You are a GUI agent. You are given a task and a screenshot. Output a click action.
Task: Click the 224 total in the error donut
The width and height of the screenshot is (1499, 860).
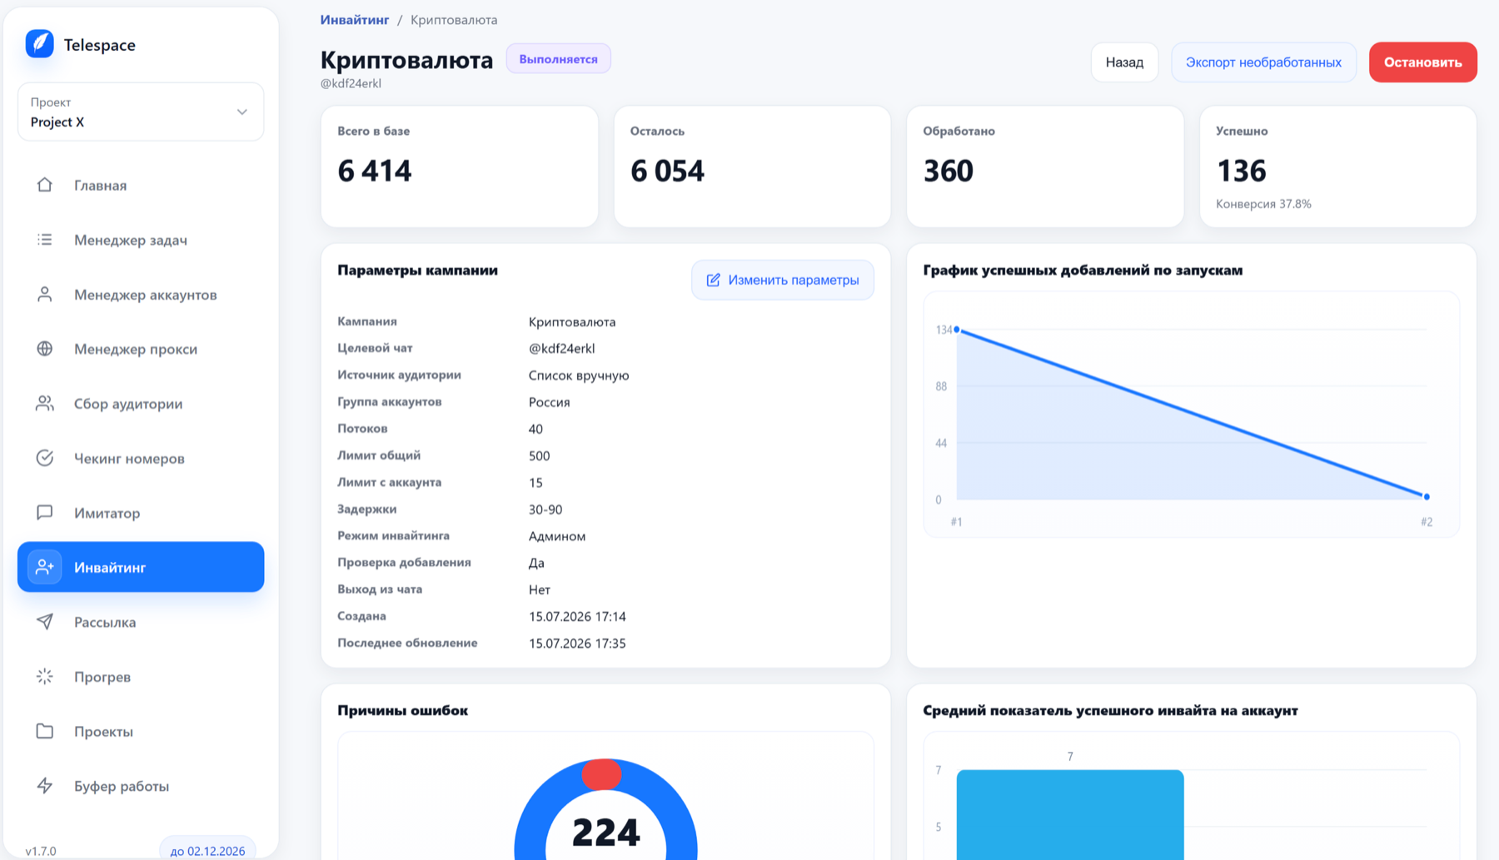tap(605, 832)
